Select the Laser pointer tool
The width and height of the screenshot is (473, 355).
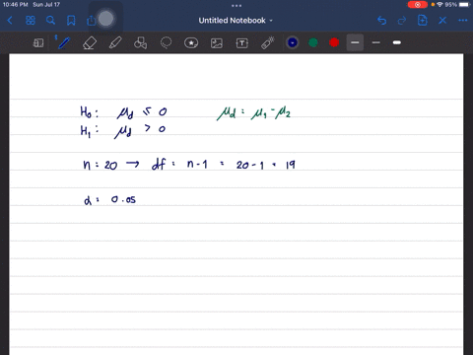268,42
